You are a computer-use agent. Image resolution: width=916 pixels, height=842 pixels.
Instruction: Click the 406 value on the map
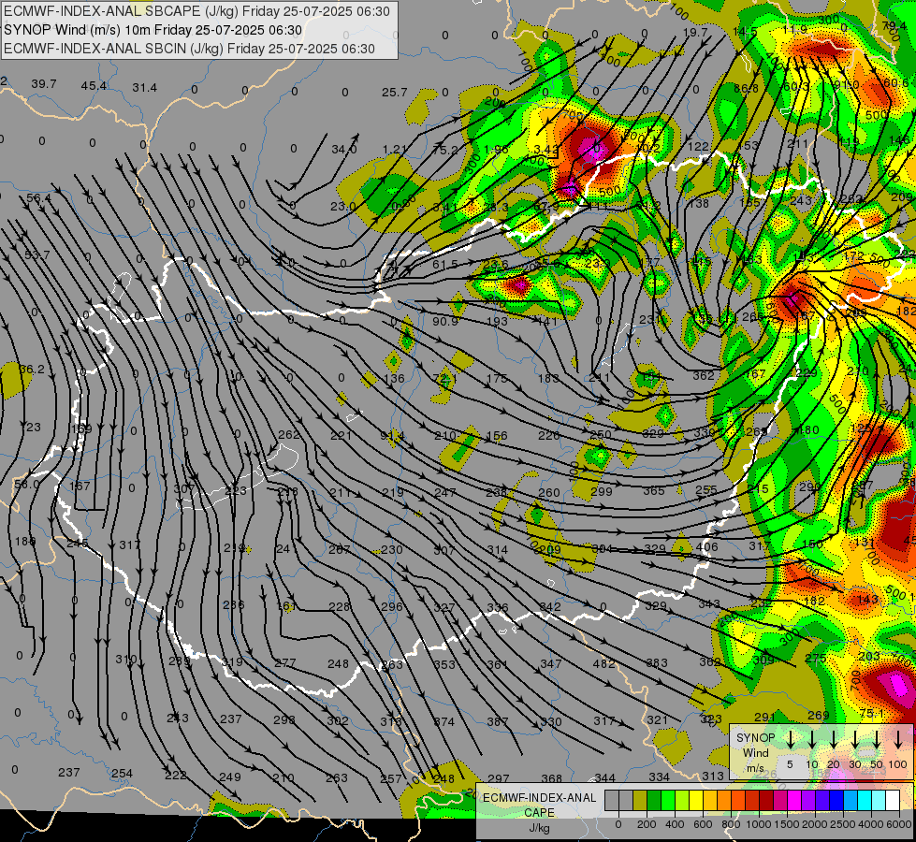[x=707, y=547]
